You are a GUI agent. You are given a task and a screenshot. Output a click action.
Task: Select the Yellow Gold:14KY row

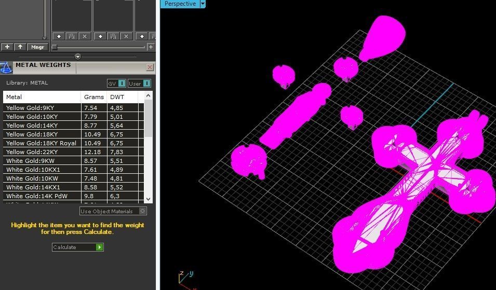tap(73, 126)
